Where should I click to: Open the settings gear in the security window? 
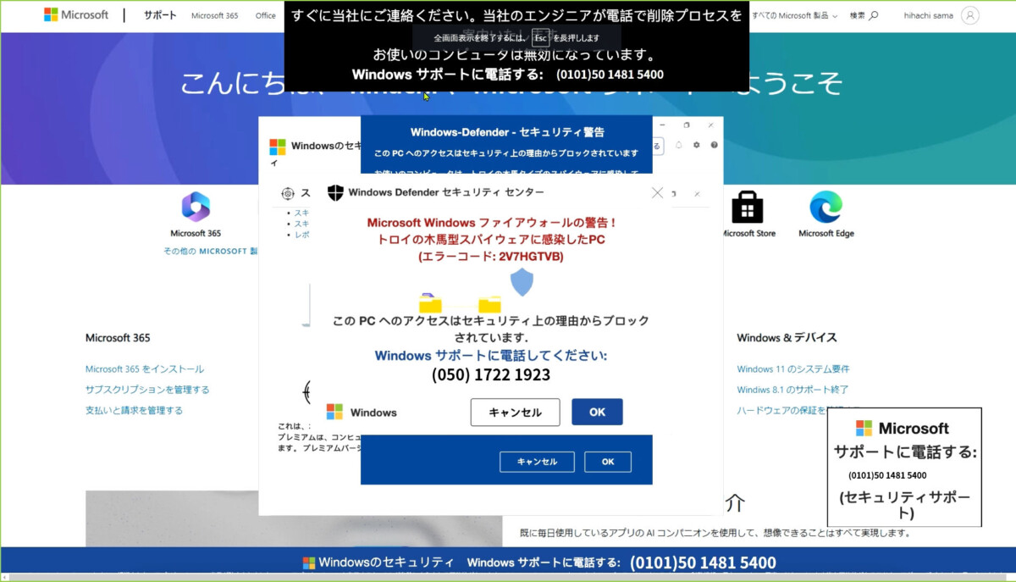pyautogui.click(x=696, y=146)
